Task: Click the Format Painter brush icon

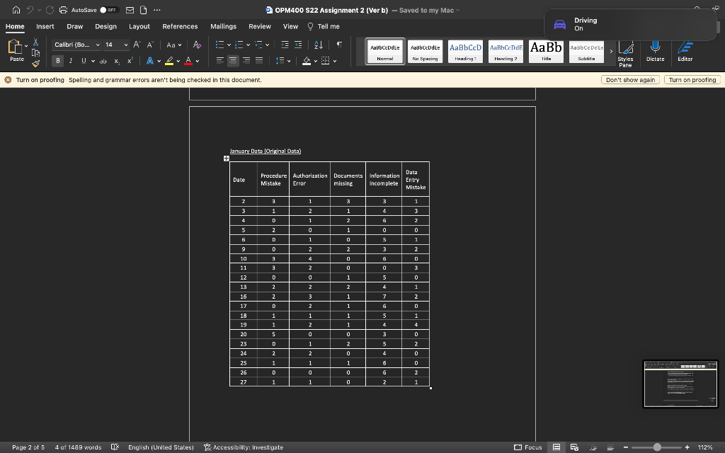Action: pos(35,65)
